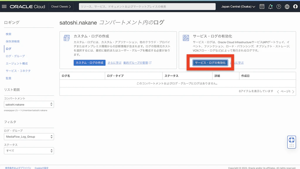Open エージェント構成 in the sidebar
The height and width of the screenshot is (169, 300).
(x=17, y=63)
